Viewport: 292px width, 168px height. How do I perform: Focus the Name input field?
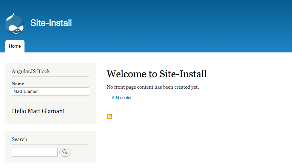tap(50, 91)
